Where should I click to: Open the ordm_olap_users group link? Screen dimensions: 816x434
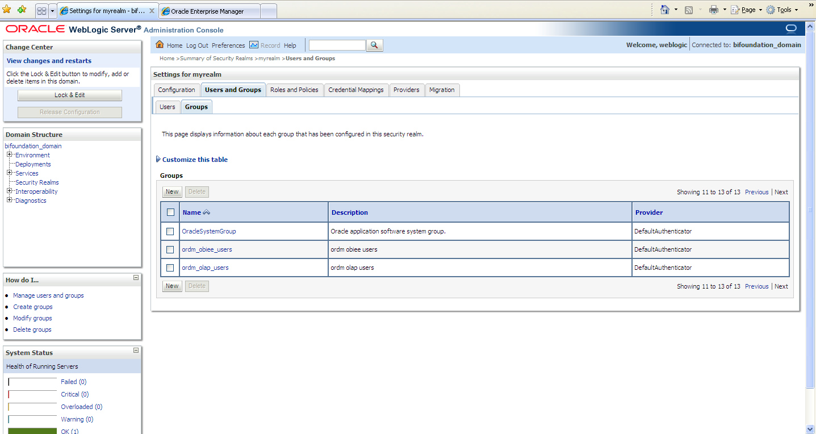coord(205,268)
